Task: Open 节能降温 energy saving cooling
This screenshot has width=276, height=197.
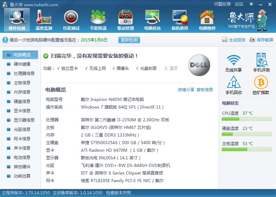Action: tap(98, 20)
